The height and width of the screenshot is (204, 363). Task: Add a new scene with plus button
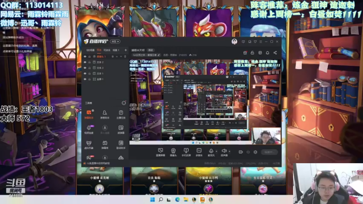[x=126, y=50]
